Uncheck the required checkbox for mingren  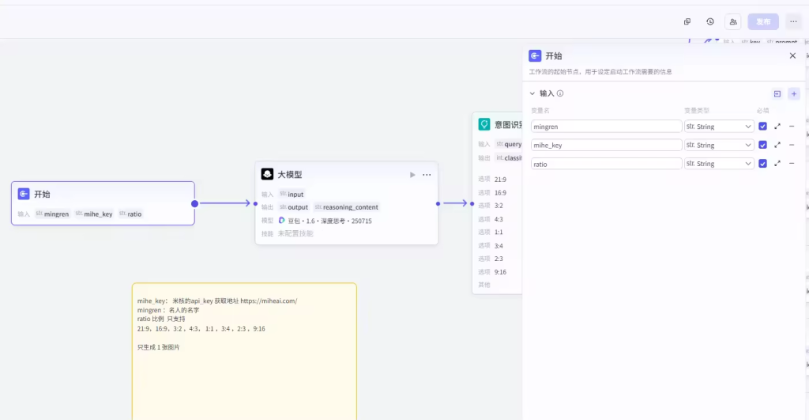click(x=762, y=126)
